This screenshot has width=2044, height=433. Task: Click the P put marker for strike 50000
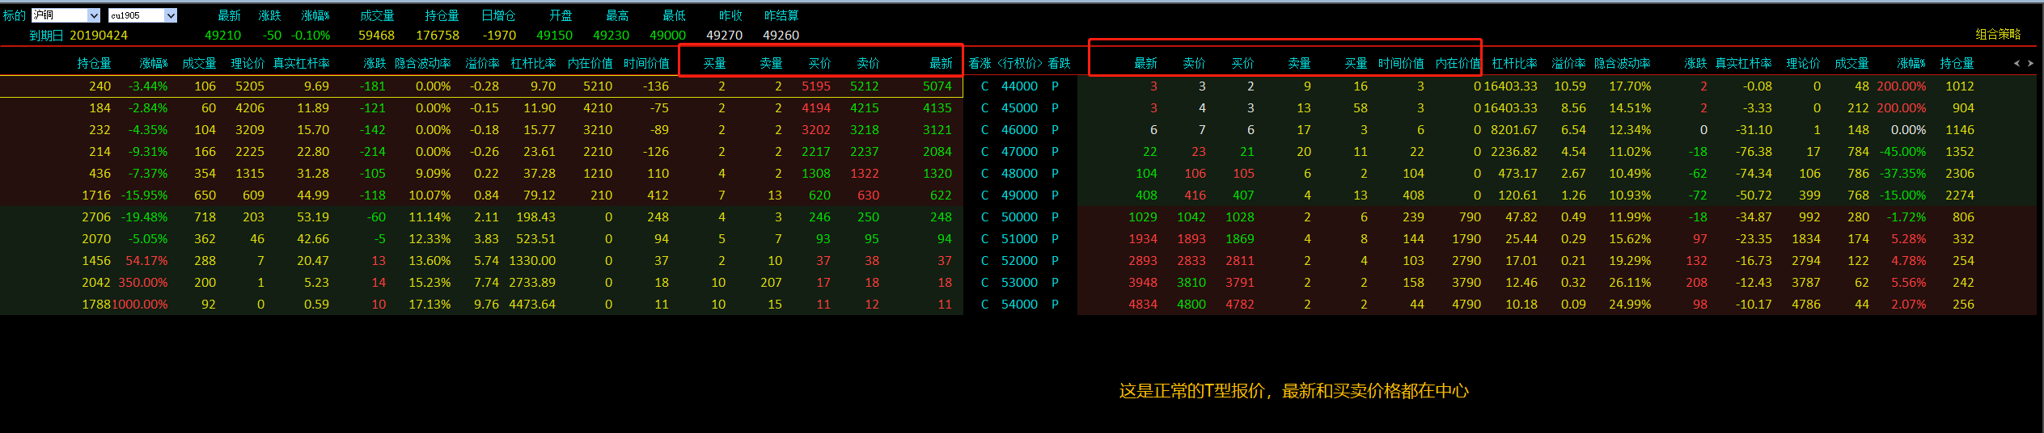coord(1055,217)
